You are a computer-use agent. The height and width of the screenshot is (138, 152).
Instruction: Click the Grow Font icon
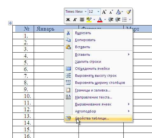coord(104,12)
